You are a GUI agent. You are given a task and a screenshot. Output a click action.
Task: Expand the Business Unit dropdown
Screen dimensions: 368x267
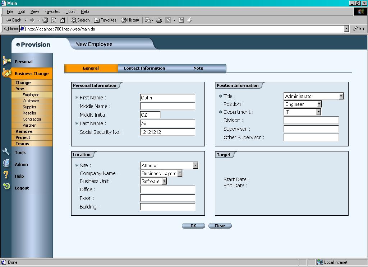click(164, 181)
